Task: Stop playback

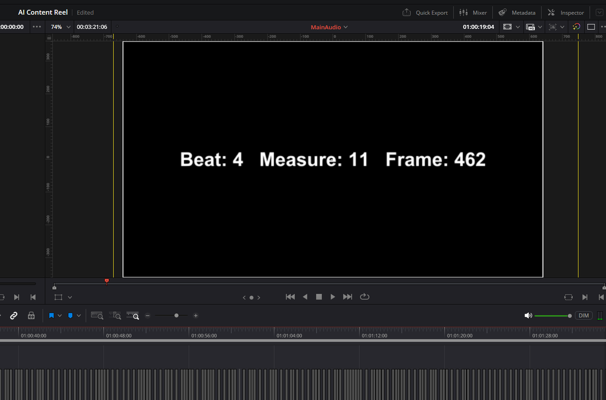Action: 319,297
